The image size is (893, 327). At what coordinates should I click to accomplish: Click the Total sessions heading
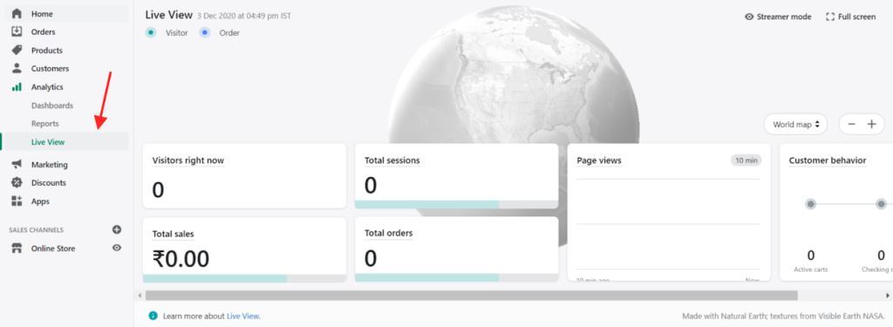392,160
